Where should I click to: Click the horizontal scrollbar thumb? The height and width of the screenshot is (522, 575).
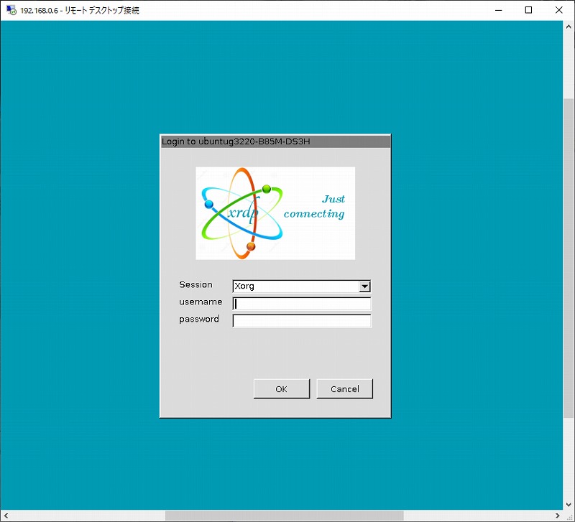click(284, 516)
